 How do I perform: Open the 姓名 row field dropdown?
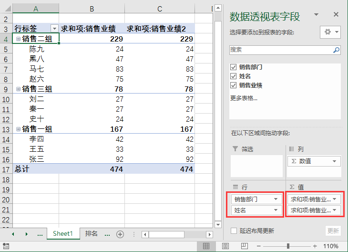(276, 210)
